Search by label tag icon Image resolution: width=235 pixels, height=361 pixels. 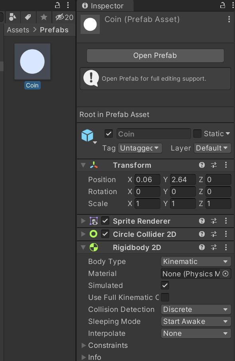[28, 17]
